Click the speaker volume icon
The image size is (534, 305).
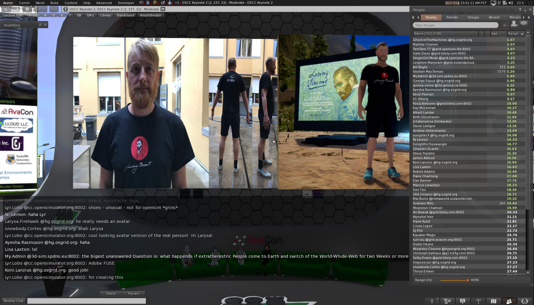[x=511, y=3]
